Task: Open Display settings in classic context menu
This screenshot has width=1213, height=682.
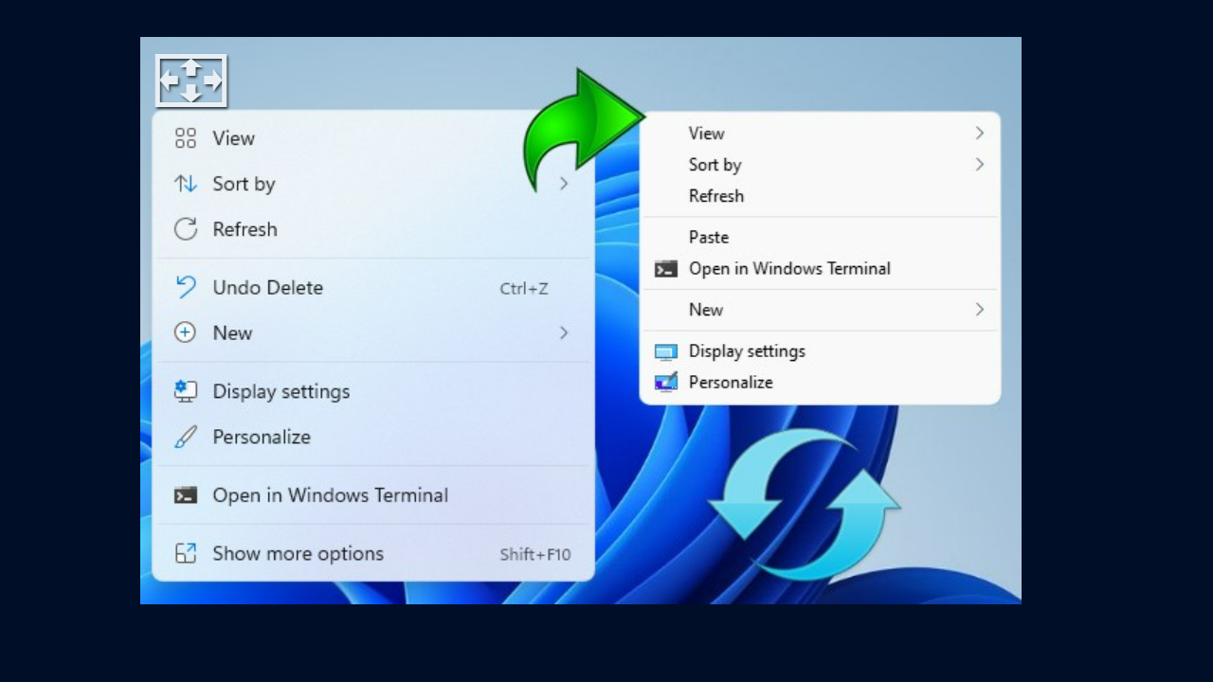Action: [x=821, y=351]
